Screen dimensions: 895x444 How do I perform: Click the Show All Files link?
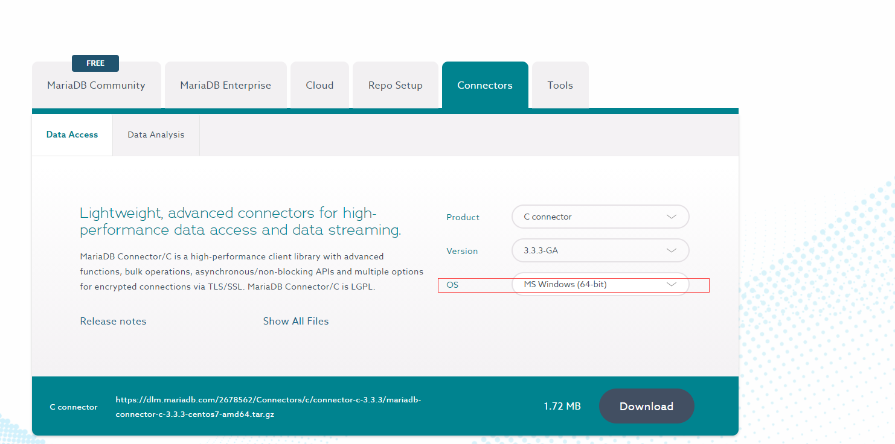pyautogui.click(x=296, y=321)
